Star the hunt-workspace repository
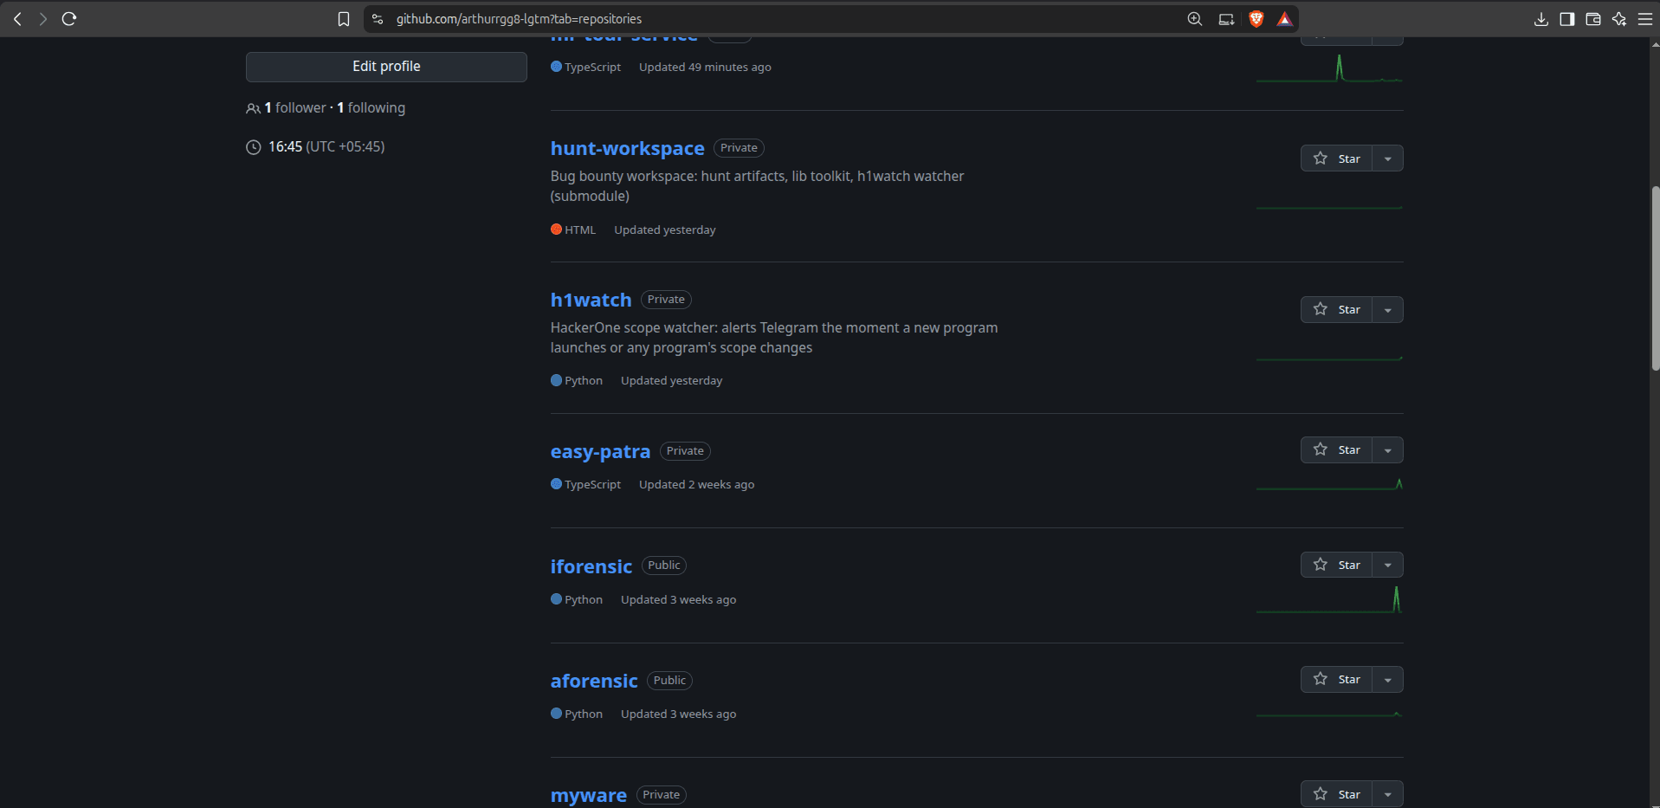1660x808 pixels. click(1336, 158)
